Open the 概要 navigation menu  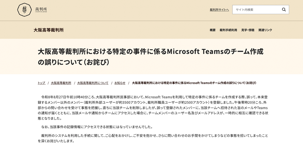[213, 30]
